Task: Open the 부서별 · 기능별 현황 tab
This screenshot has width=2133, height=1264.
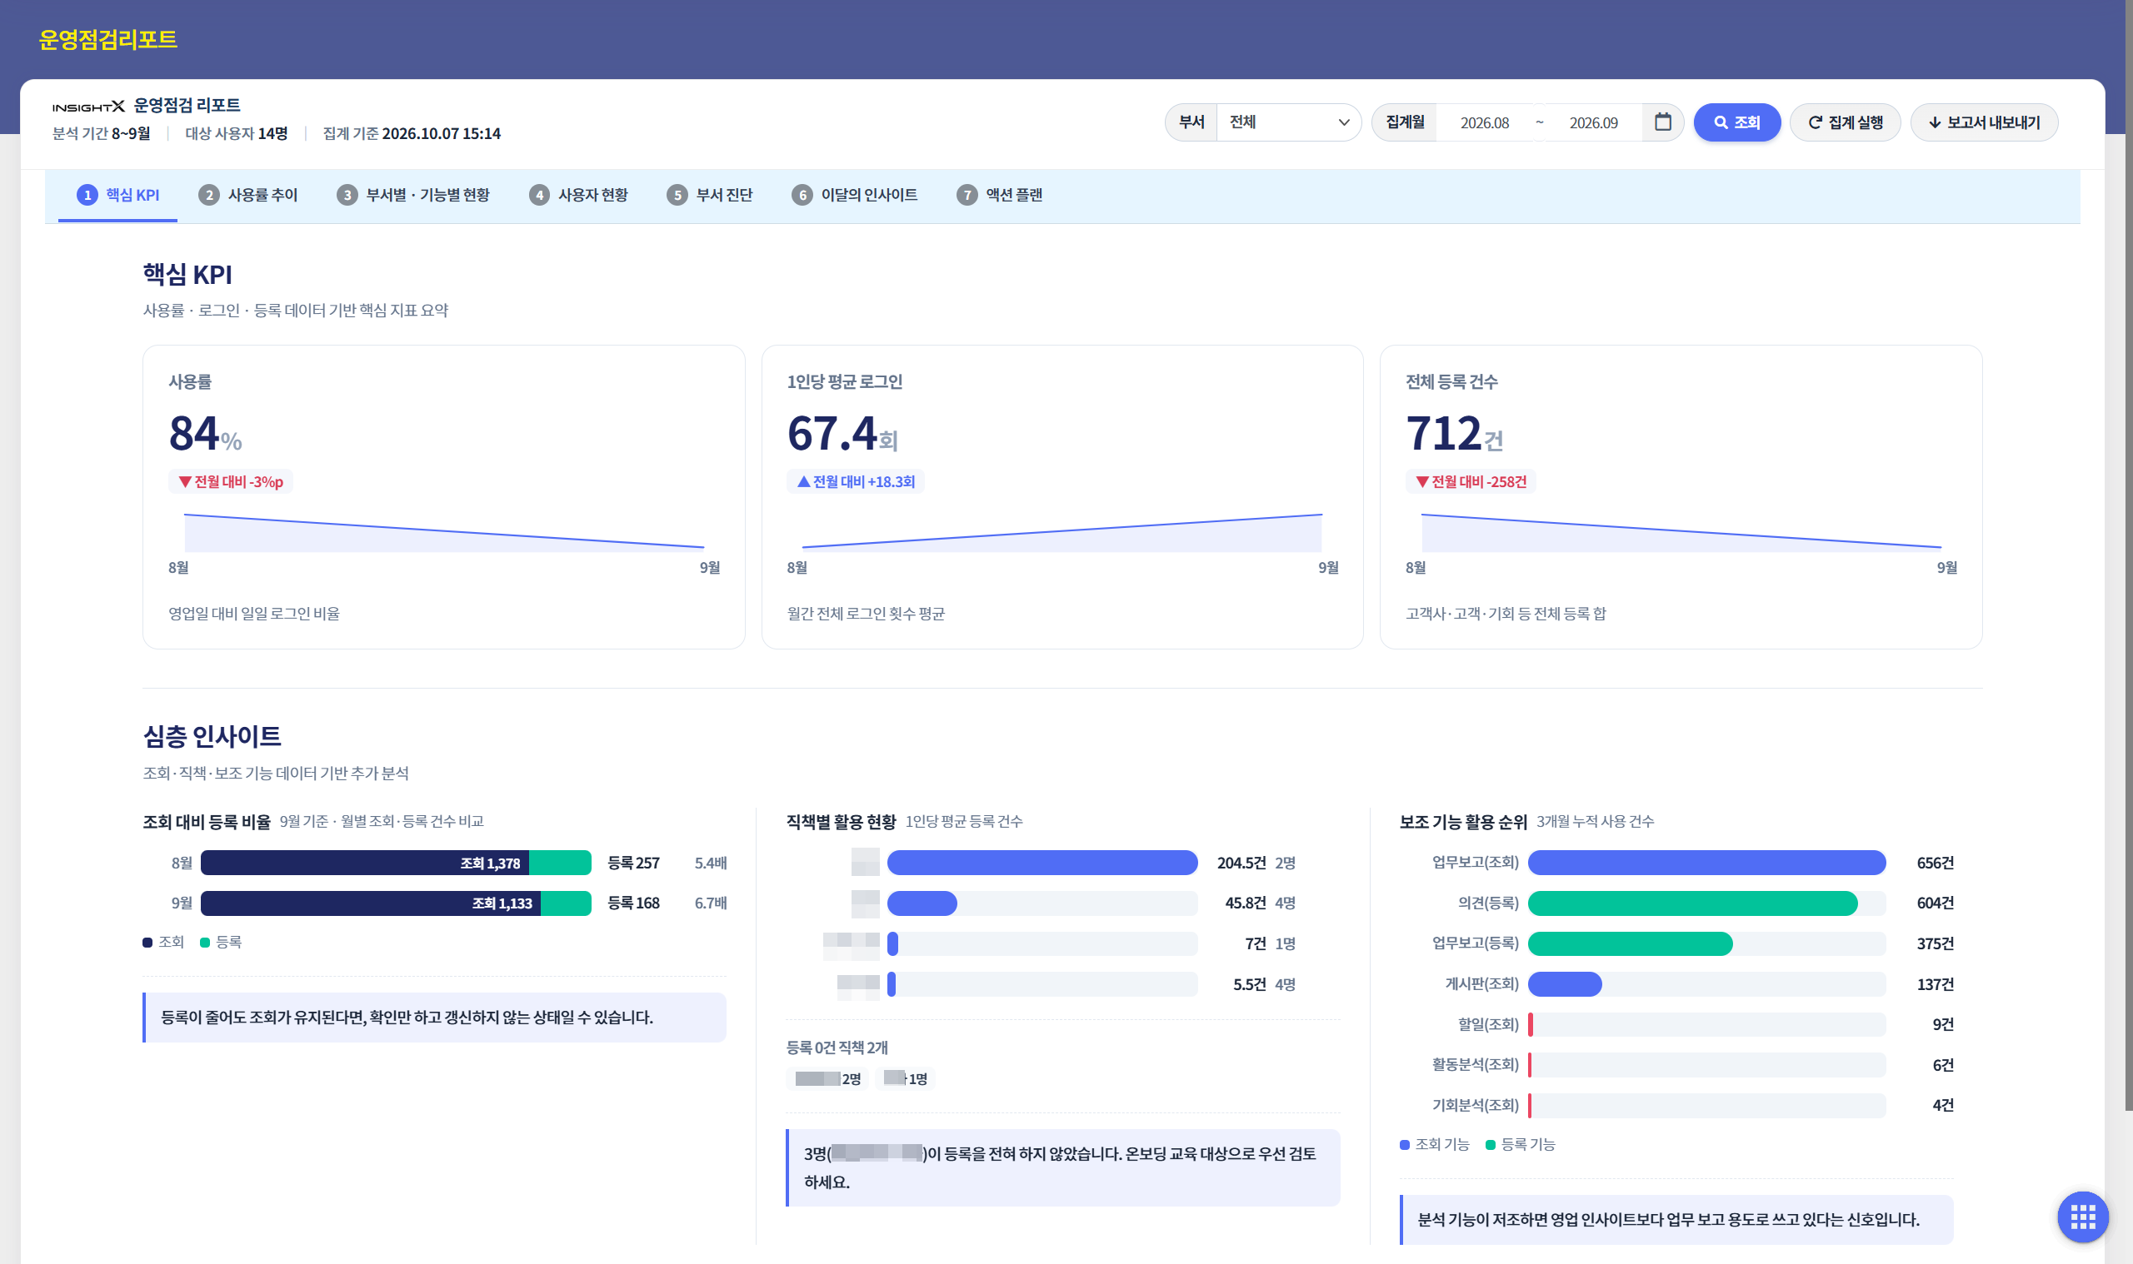Action: (x=412, y=195)
